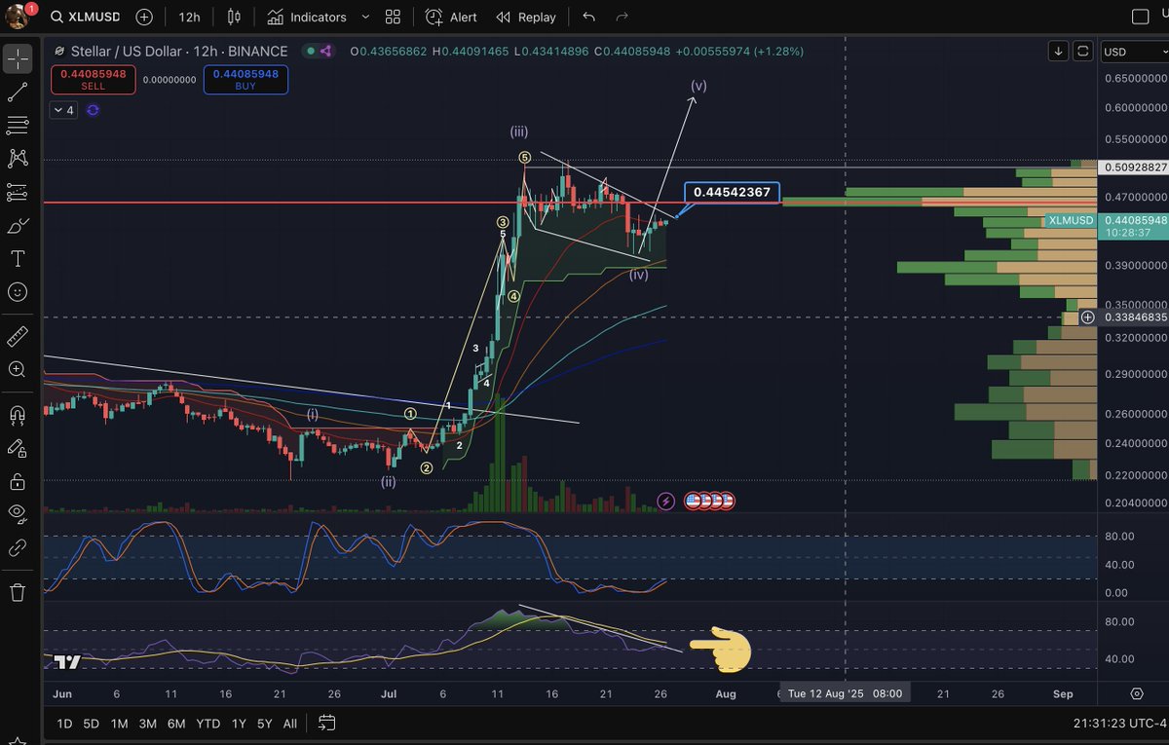Select the trend line drawing tool
The height and width of the screenshot is (745, 1169).
(18, 93)
